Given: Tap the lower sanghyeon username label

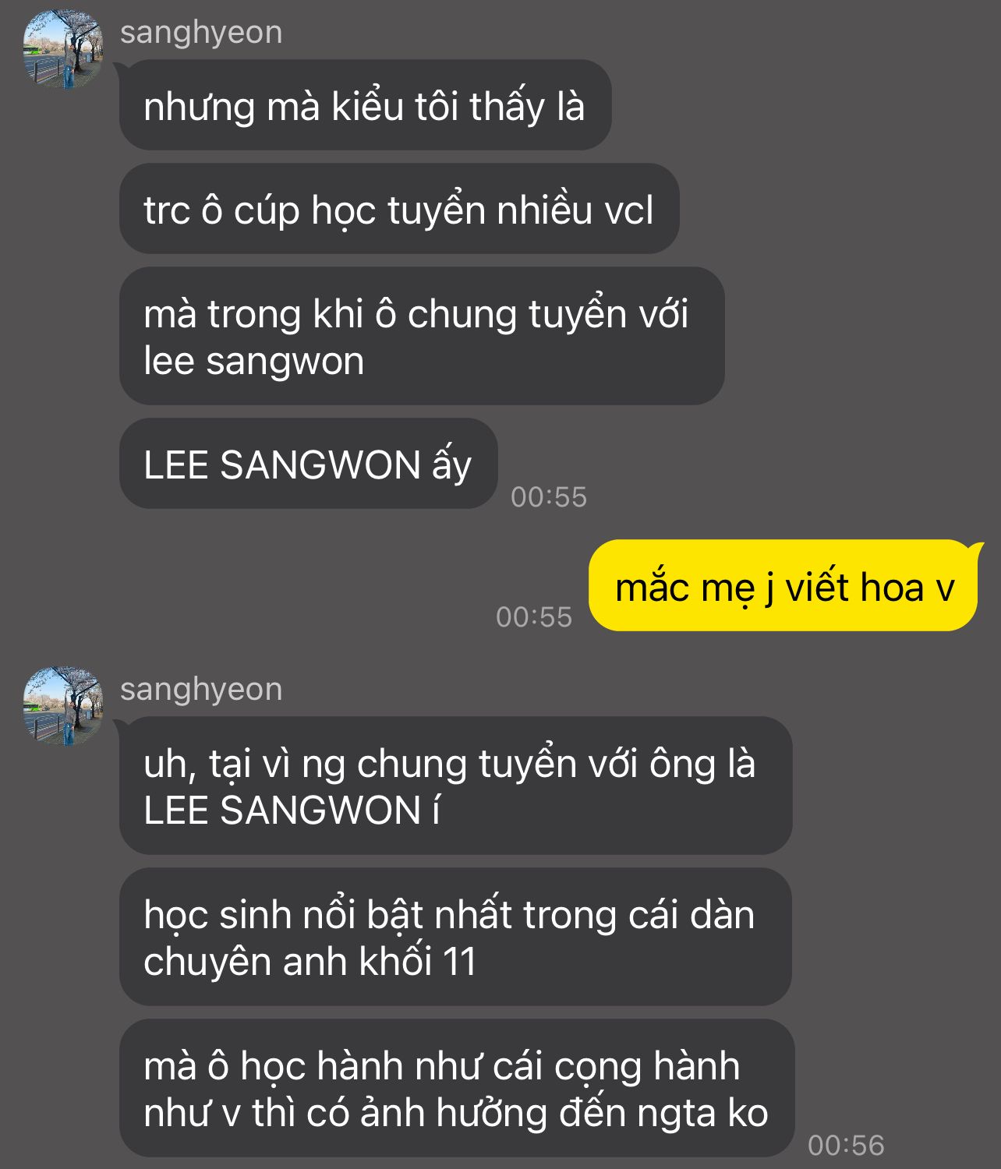Looking at the screenshot, I should click(x=201, y=690).
